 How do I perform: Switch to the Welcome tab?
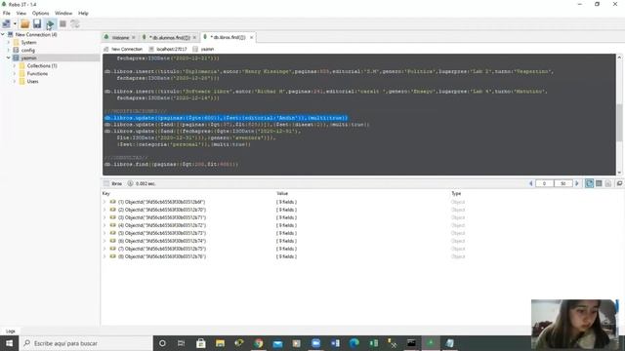120,37
